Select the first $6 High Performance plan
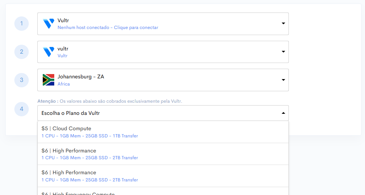This screenshot has width=365, height=195. [x=163, y=154]
